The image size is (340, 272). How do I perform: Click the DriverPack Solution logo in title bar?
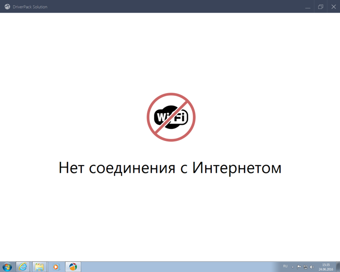pyautogui.click(x=7, y=7)
